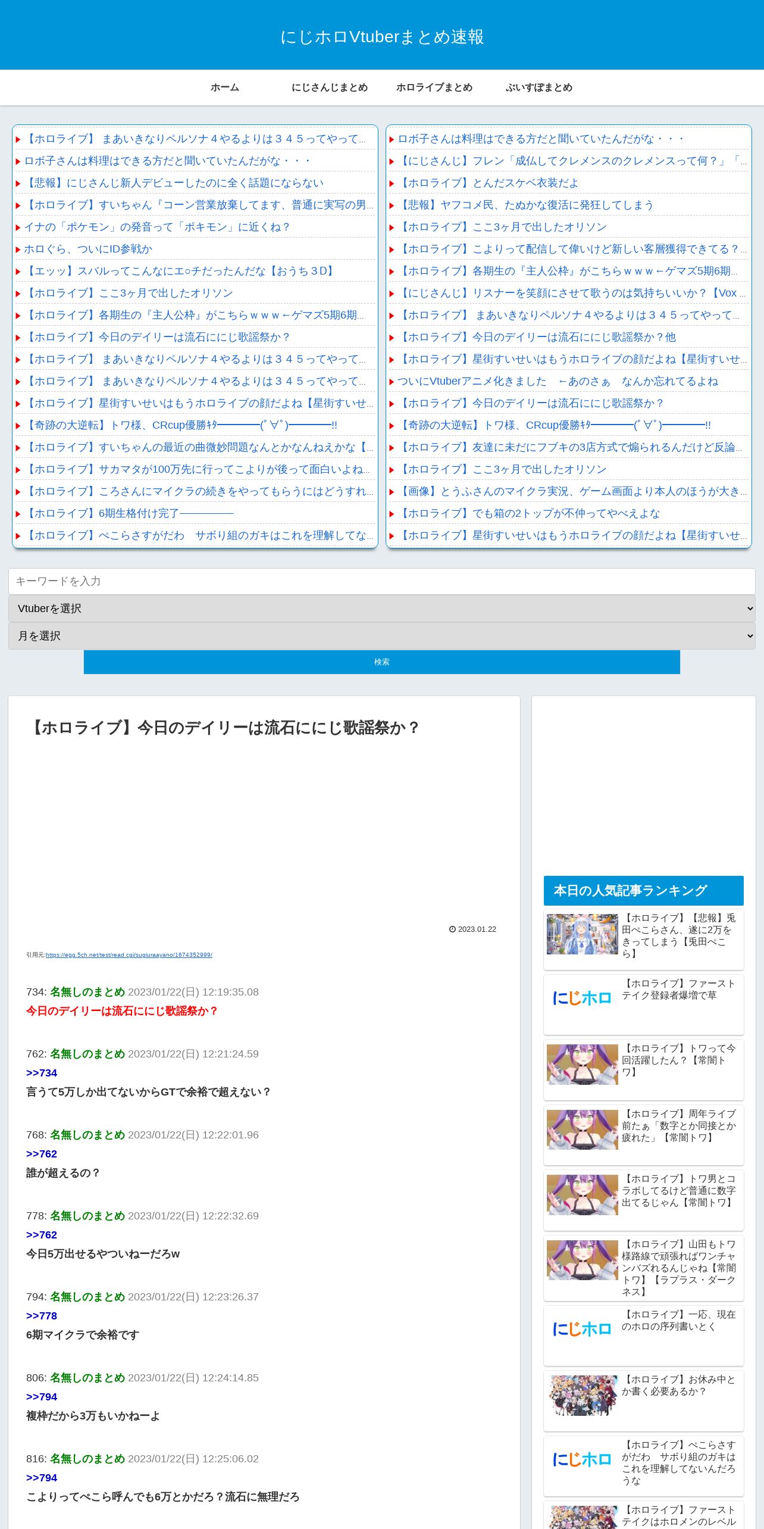
Task: Follow the >>794 anchor in post 806
Action: (42, 1397)
